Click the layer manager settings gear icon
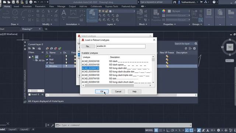236x133 pixels. click(x=194, y=48)
